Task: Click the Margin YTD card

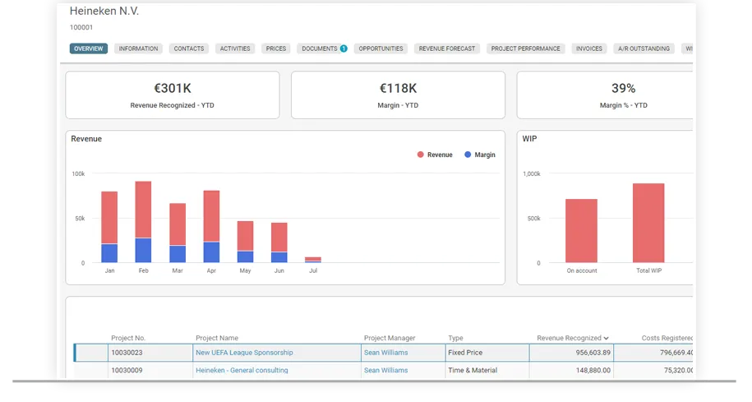Action: 398,95
